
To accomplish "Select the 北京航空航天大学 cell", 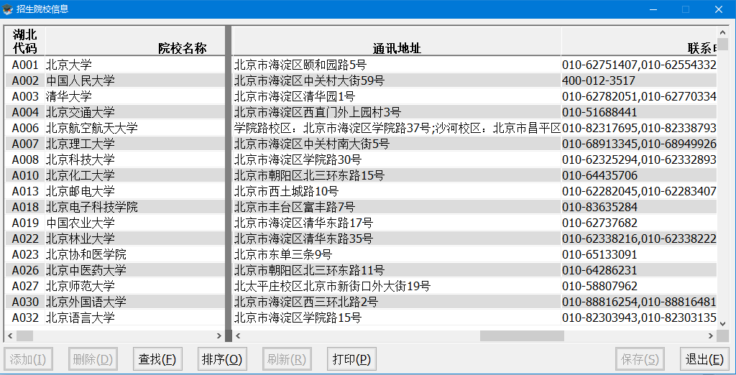I will (x=135, y=128).
